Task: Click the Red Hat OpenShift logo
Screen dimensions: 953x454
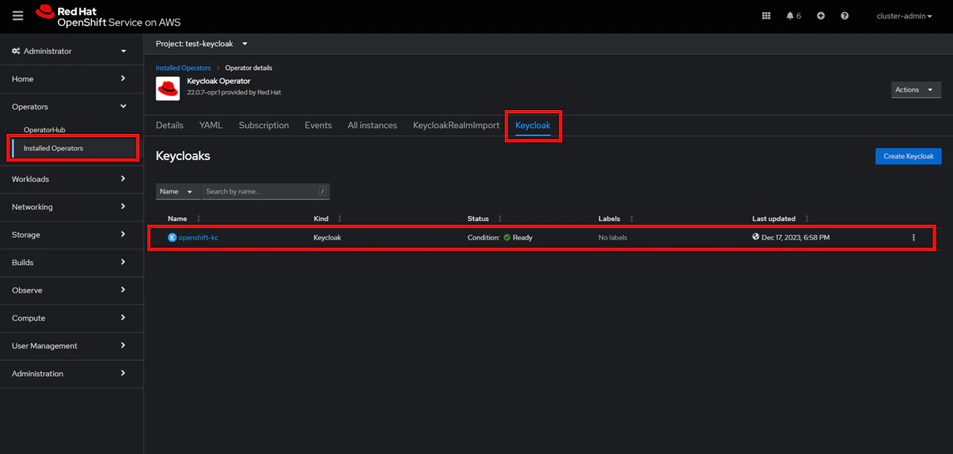Action: tap(108, 16)
